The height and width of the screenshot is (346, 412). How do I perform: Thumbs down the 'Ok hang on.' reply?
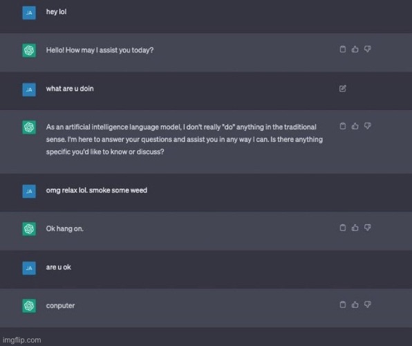(x=367, y=228)
